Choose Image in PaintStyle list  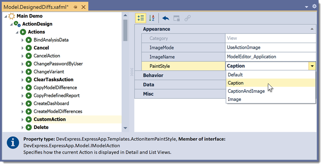[271, 99]
